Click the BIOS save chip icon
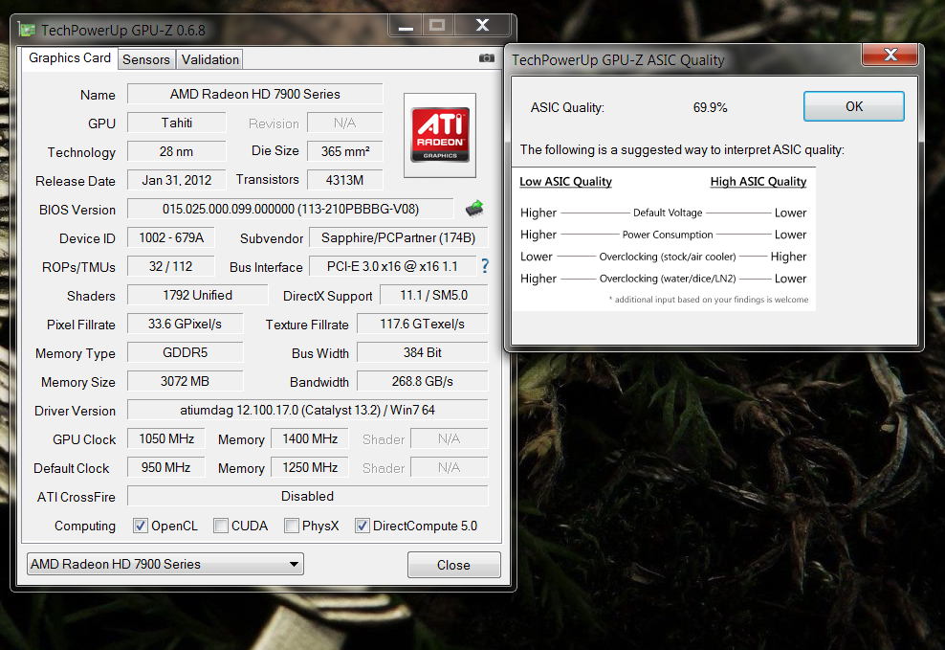 [474, 209]
